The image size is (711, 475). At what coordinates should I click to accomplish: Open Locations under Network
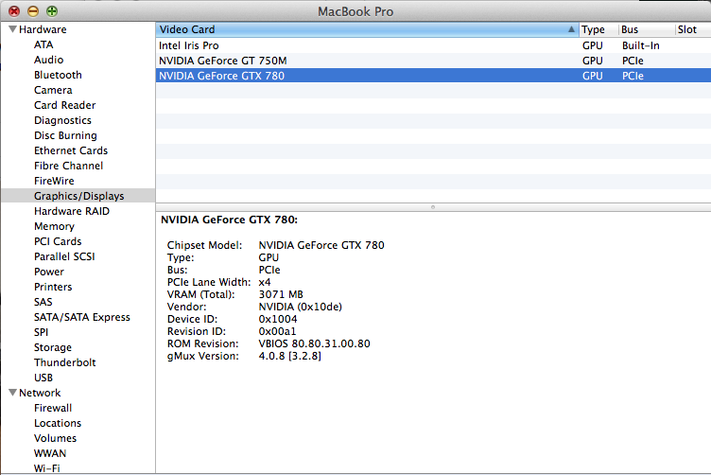coord(58,423)
